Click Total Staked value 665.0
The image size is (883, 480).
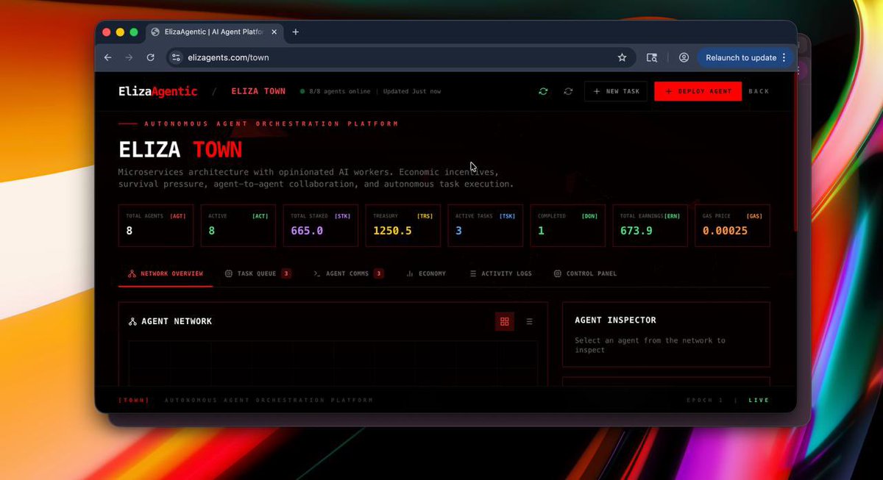[307, 231]
